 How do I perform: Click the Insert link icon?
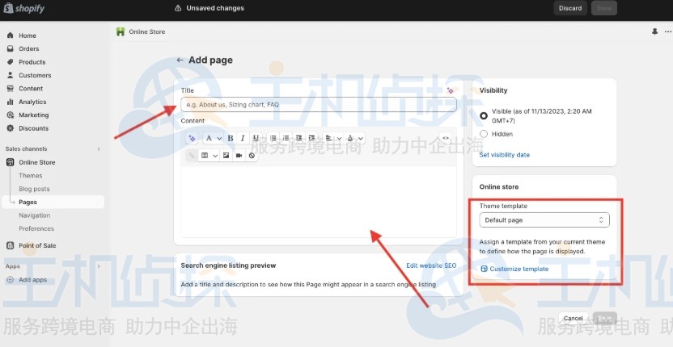click(192, 156)
